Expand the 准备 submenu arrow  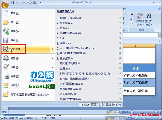coord(53,67)
